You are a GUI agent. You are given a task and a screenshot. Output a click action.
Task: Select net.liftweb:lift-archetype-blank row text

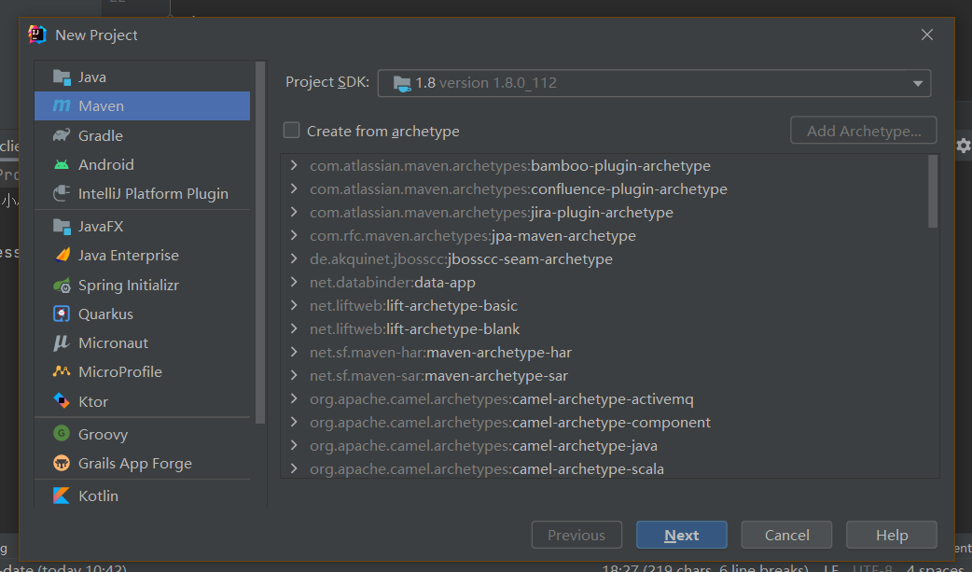(415, 328)
